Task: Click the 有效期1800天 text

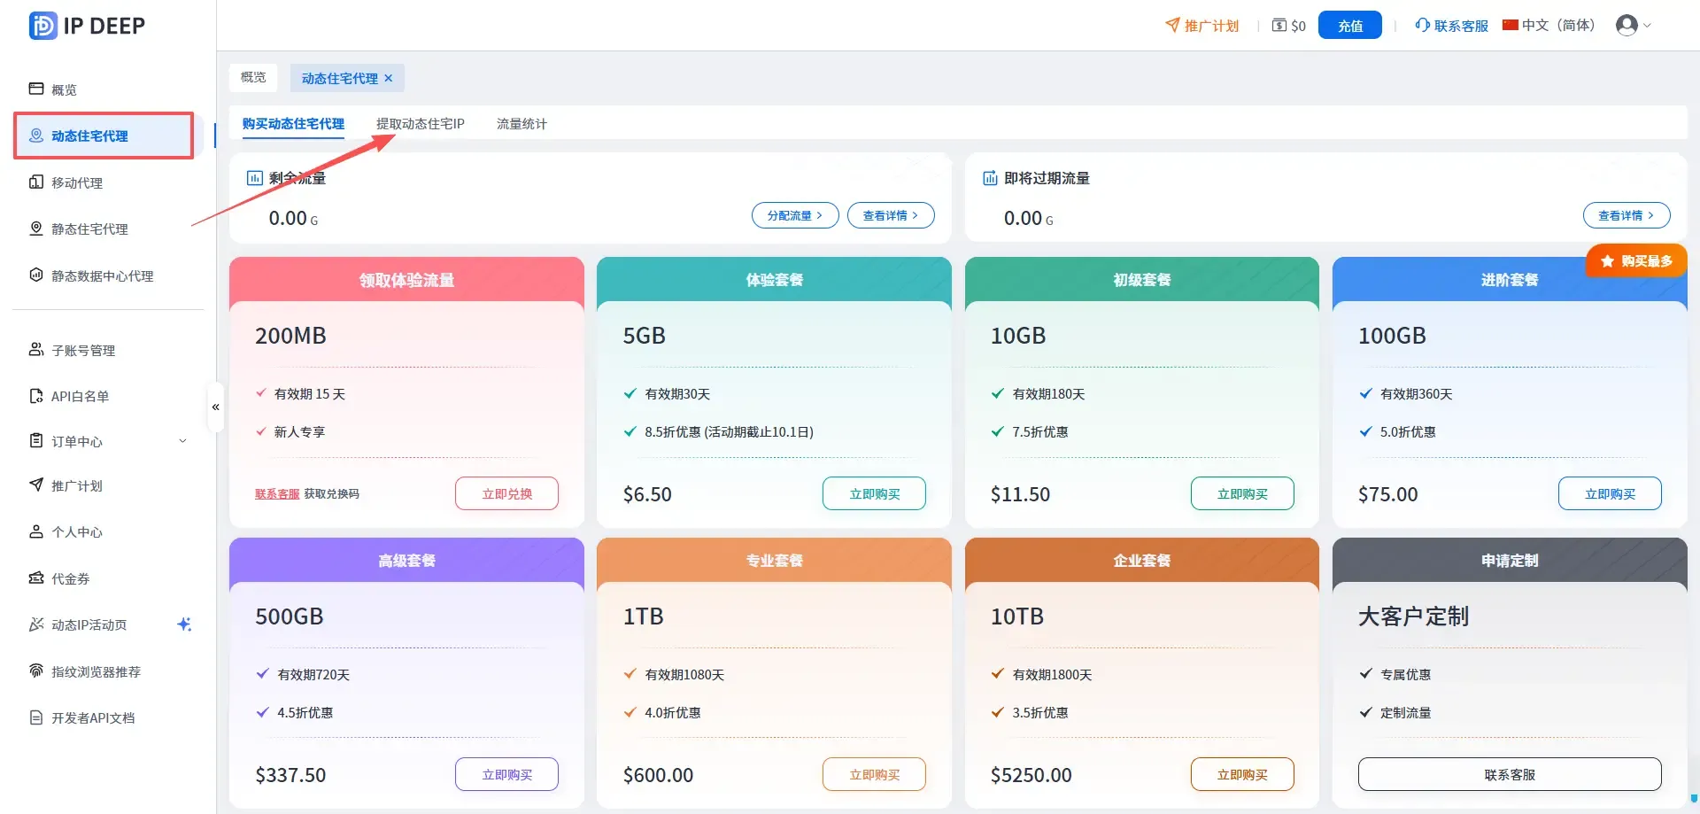Action: pyautogui.click(x=1052, y=675)
